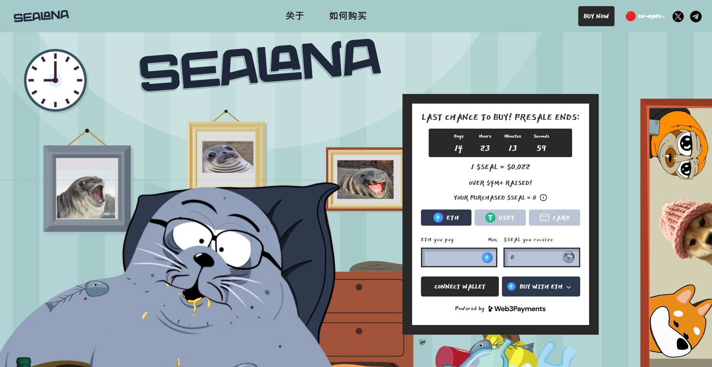Select ETH payment option

[446, 218]
